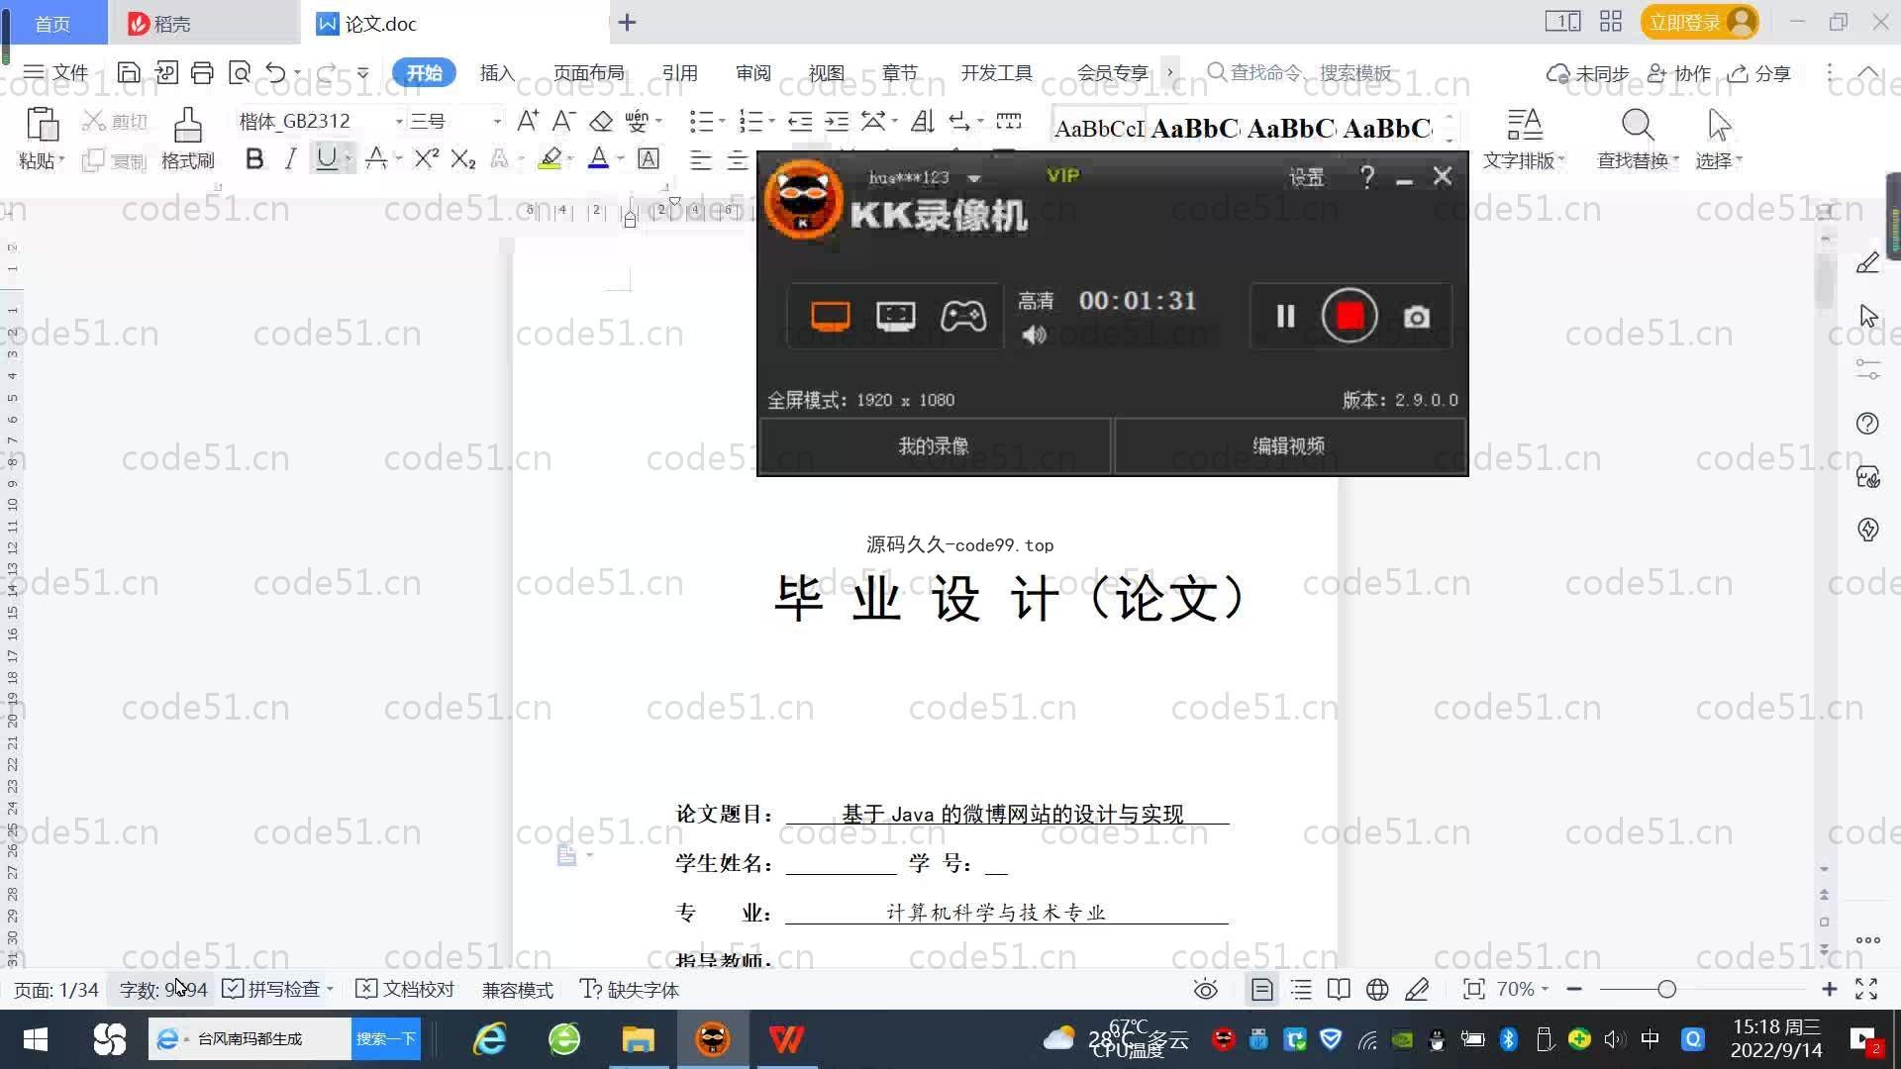Open KK recorder account dropdown

pyautogui.click(x=974, y=178)
